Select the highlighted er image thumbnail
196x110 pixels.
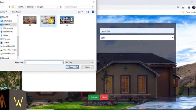click(48, 21)
